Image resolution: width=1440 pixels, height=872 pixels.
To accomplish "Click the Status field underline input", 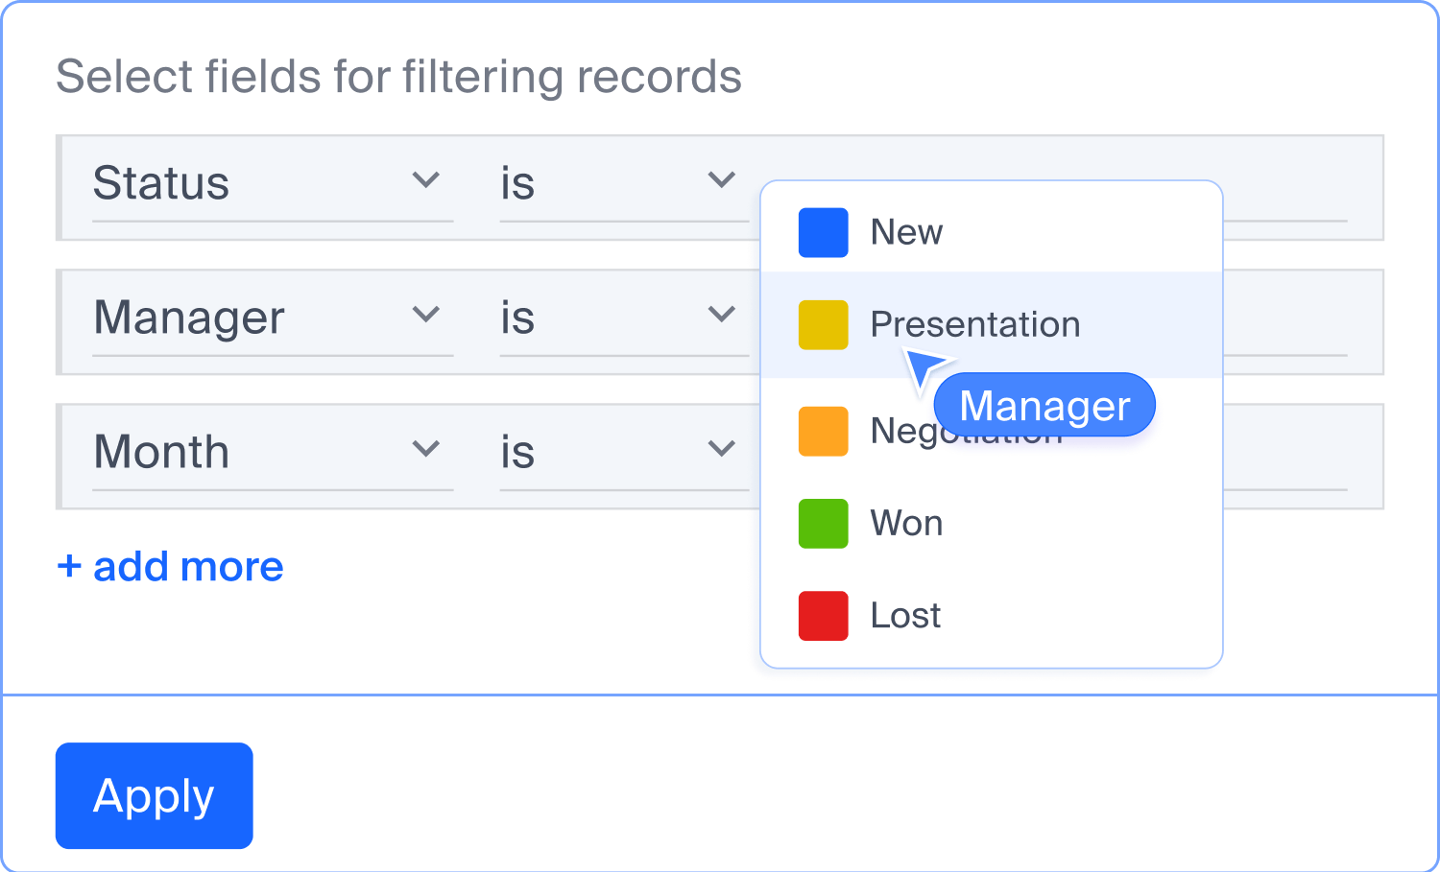I will [x=272, y=223].
